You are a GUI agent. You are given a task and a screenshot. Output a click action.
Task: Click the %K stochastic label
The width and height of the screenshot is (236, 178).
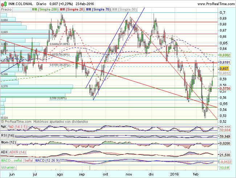(x=4, y=127)
